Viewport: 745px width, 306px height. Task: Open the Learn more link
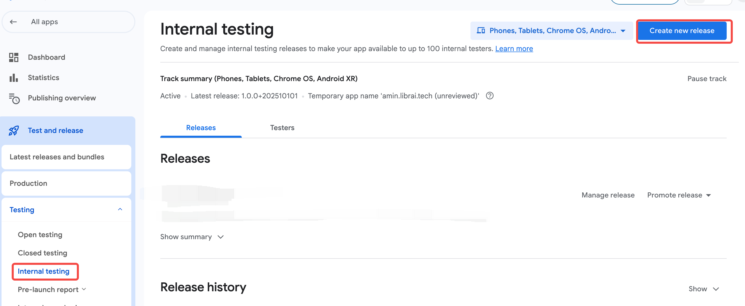pyautogui.click(x=514, y=49)
